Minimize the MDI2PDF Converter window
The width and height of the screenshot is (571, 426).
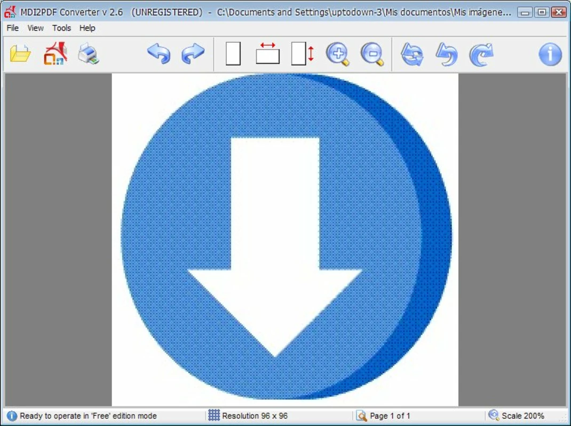(x=525, y=12)
